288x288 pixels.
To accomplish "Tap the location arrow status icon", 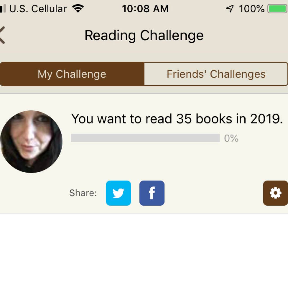I will [230, 9].
